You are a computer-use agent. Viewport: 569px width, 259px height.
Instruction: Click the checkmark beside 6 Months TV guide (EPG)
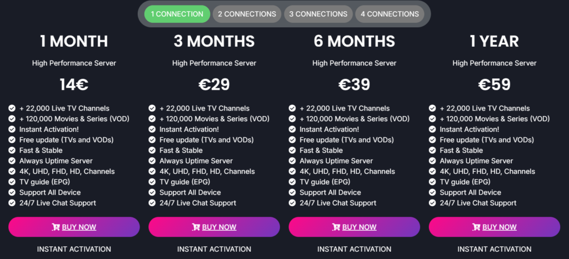click(x=292, y=182)
